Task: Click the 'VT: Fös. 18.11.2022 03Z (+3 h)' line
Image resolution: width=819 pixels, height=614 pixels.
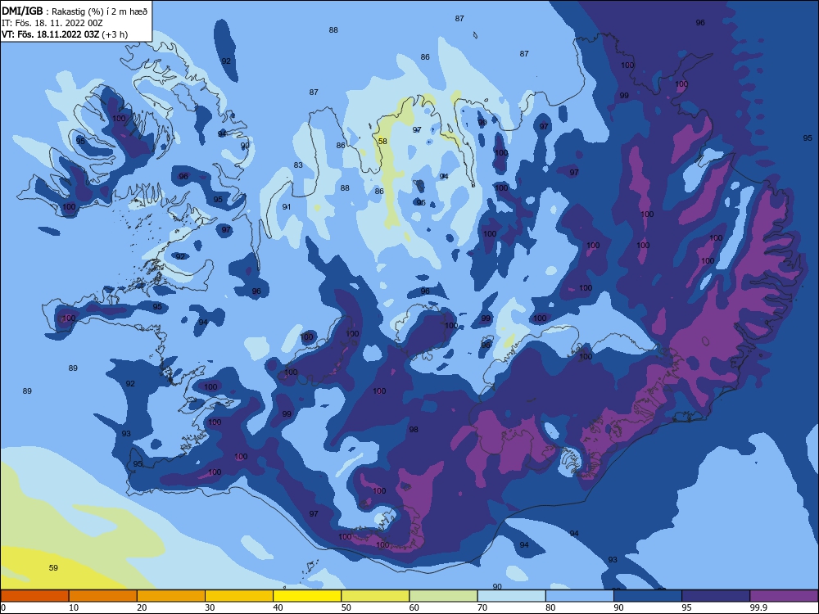Action: point(65,34)
